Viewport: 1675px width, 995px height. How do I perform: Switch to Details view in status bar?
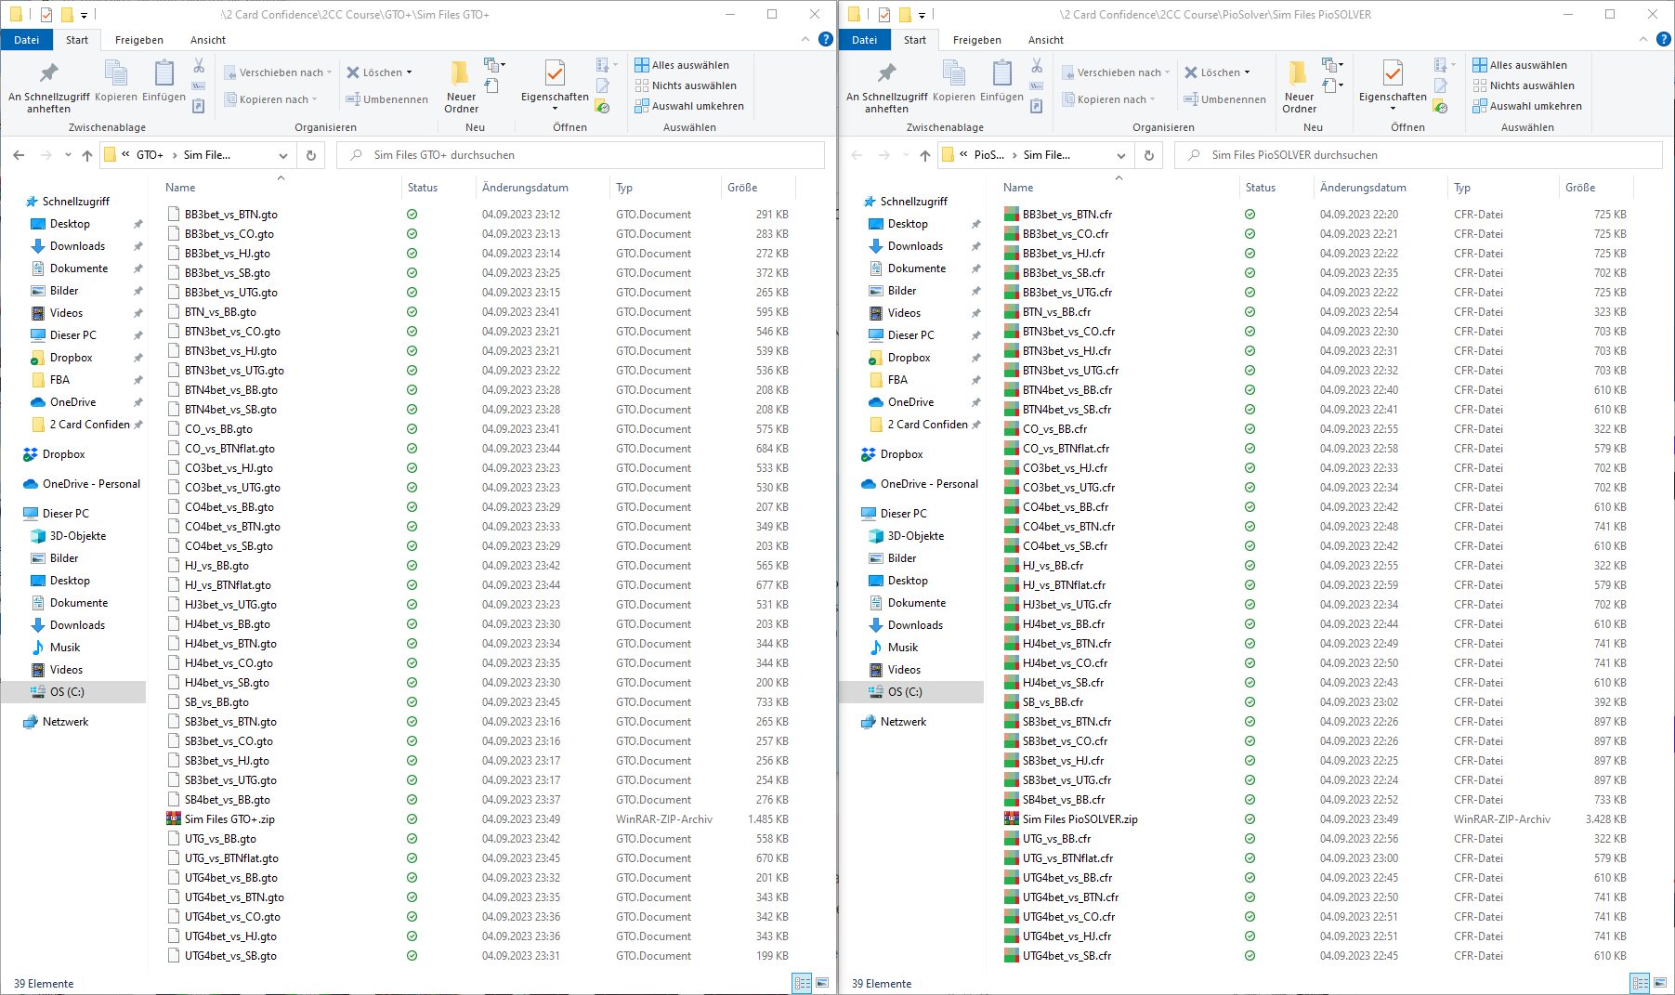click(801, 983)
